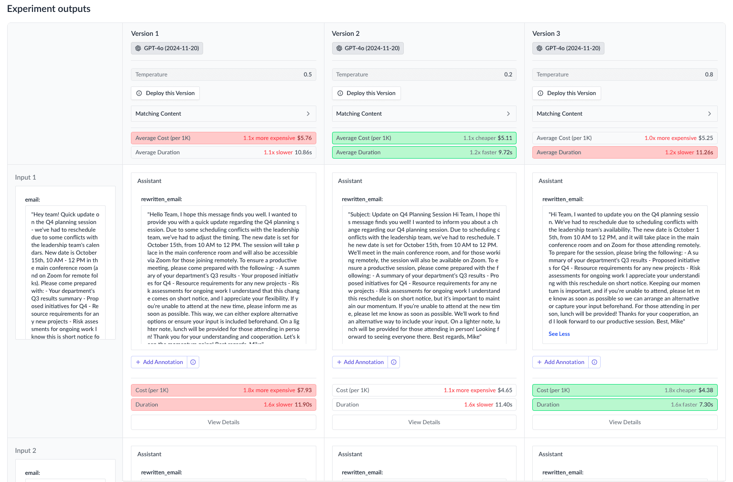
Task: Click View Details under Version 1's output
Action: point(223,422)
